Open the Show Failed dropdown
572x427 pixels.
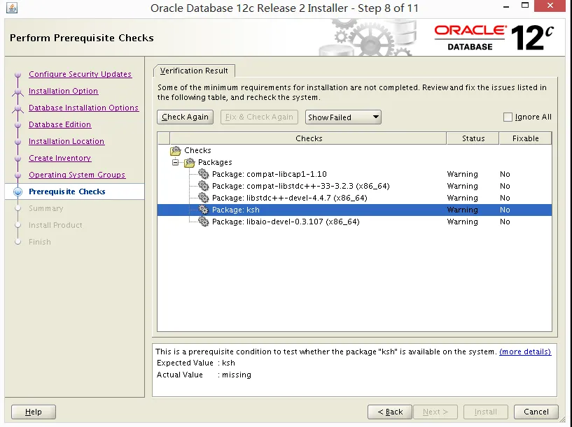[x=343, y=117]
